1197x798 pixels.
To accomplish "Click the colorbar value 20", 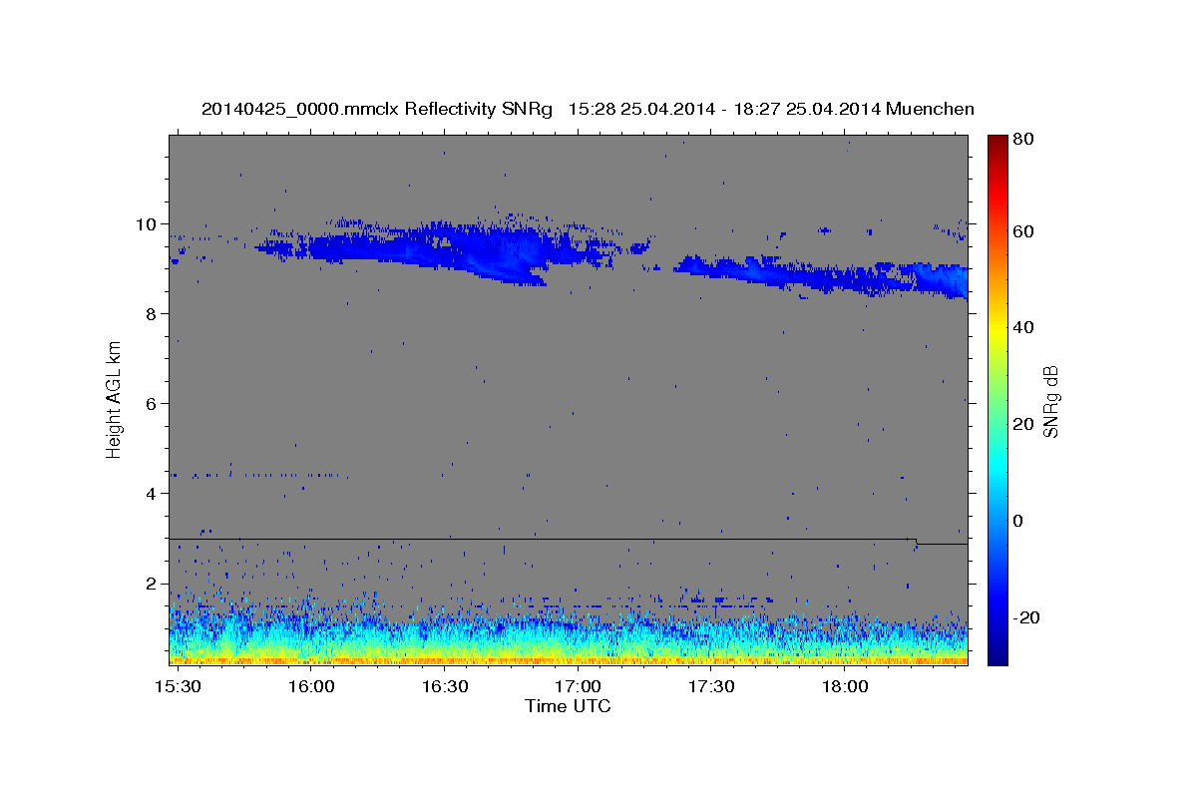I will 1023,424.
